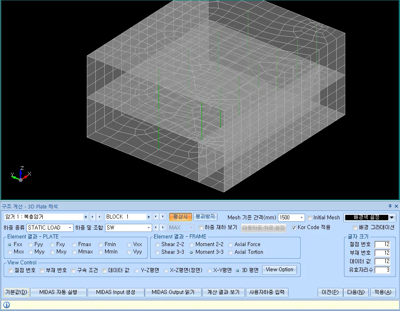
Task: Click the 기본값(D) button
Action: [x=16, y=292]
